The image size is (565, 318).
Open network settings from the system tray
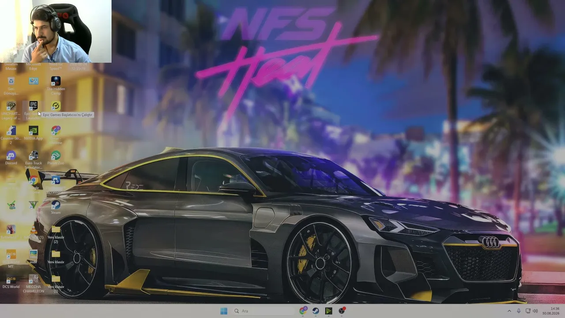click(528, 311)
